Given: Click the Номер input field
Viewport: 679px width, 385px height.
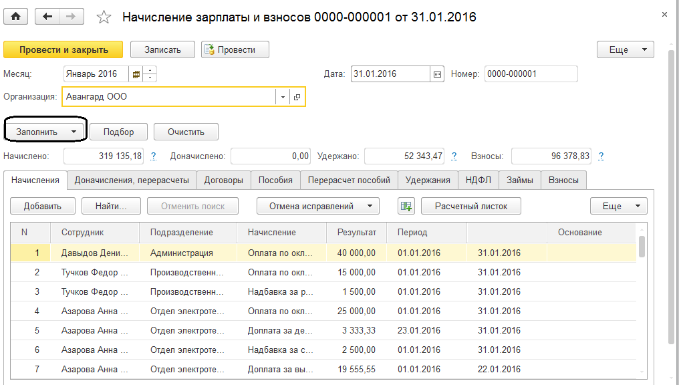Looking at the screenshot, I should coord(531,74).
